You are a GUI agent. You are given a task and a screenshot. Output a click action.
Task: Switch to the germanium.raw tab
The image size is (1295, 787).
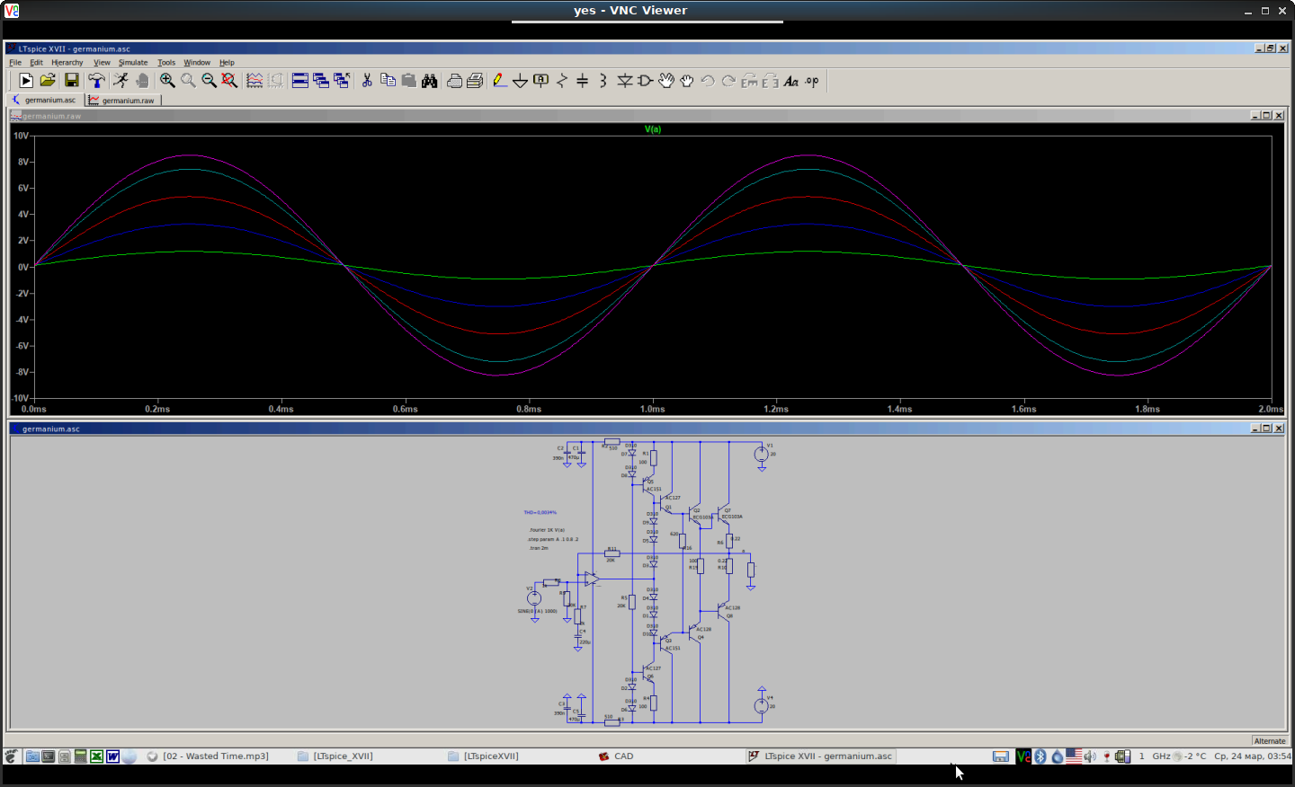127,101
